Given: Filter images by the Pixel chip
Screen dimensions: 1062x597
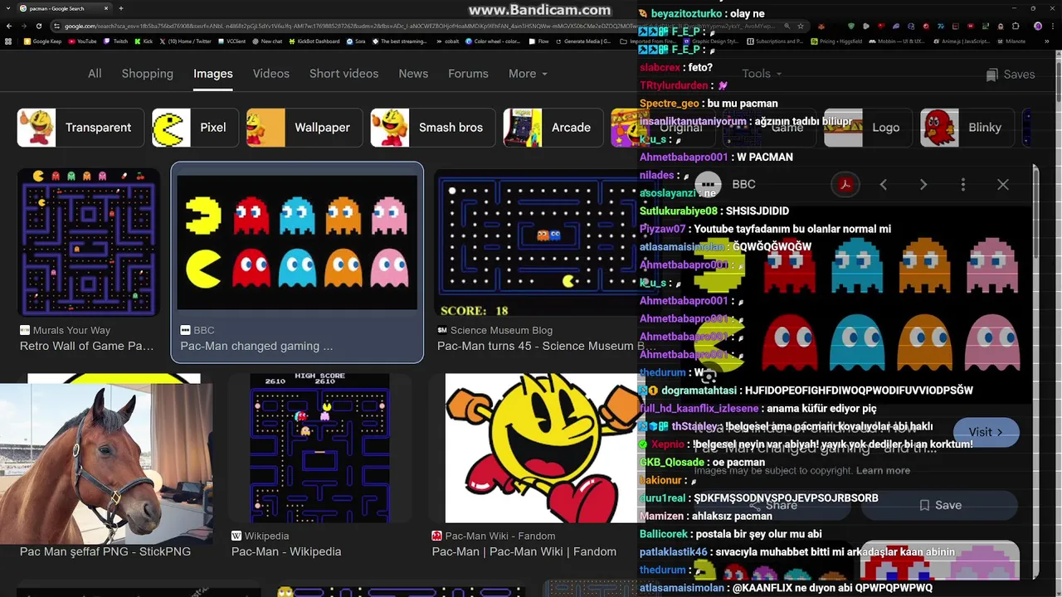Looking at the screenshot, I should [195, 128].
